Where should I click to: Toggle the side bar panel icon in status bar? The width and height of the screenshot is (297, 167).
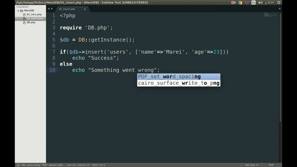click(x=18, y=165)
